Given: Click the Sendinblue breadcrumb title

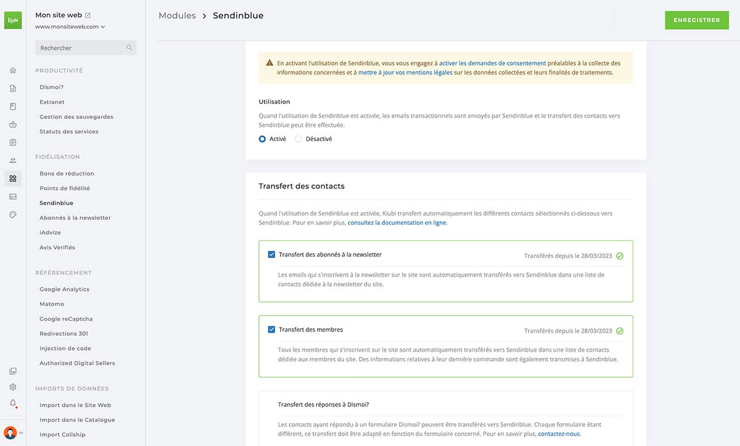Looking at the screenshot, I should (x=238, y=16).
